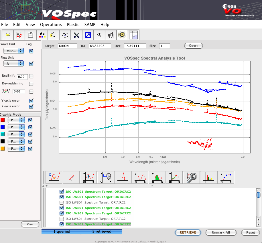Click the colored bar histogram icon
The image size is (262, 243).
pyautogui.click(x=209, y=177)
